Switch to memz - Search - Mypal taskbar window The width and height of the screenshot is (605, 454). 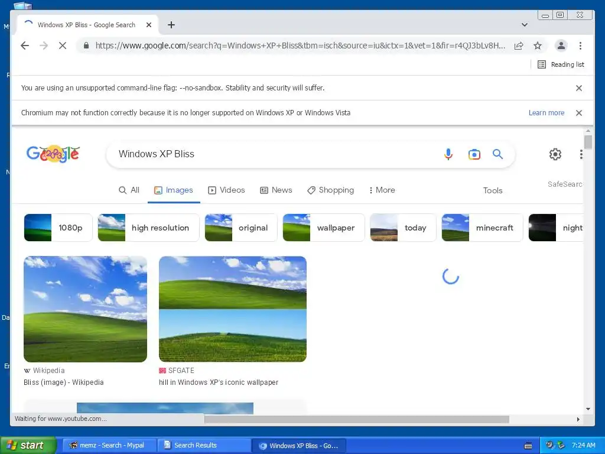tap(109, 446)
